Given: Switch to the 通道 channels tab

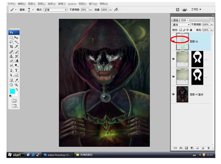Looking at the screenshot, I should click(176, 20).
